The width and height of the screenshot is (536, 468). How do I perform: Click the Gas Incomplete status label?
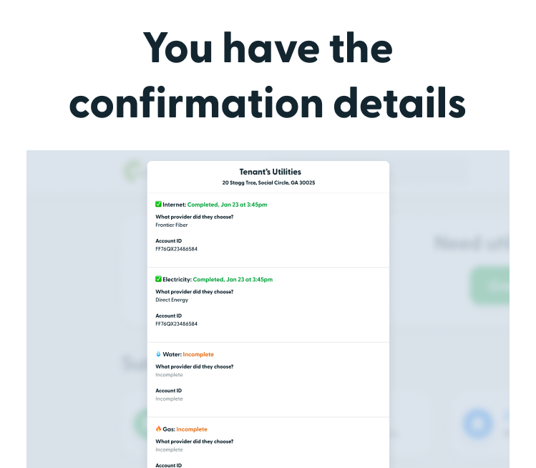click(x=192, y=429)
